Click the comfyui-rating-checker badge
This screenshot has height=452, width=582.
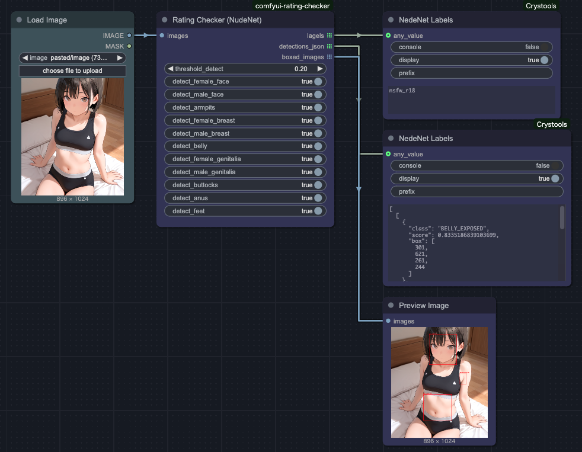pyautogui.click(x=293, y=6)
